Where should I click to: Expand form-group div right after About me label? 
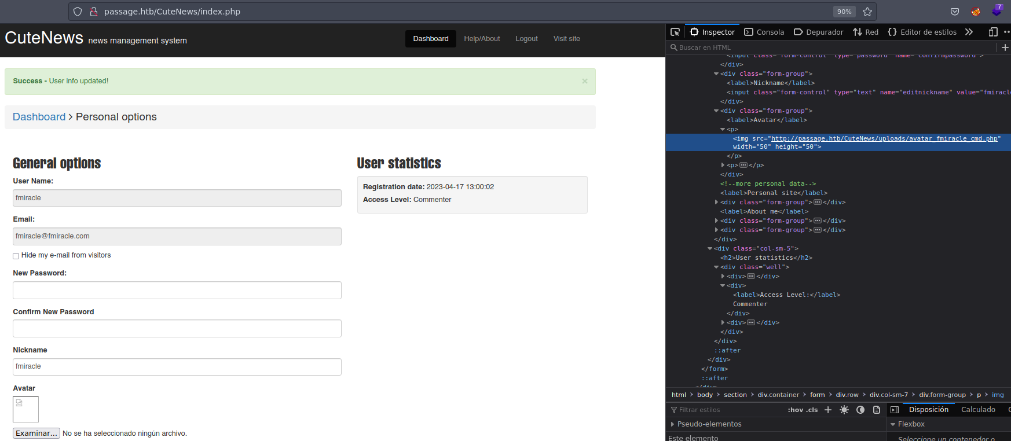click(716, 221)
